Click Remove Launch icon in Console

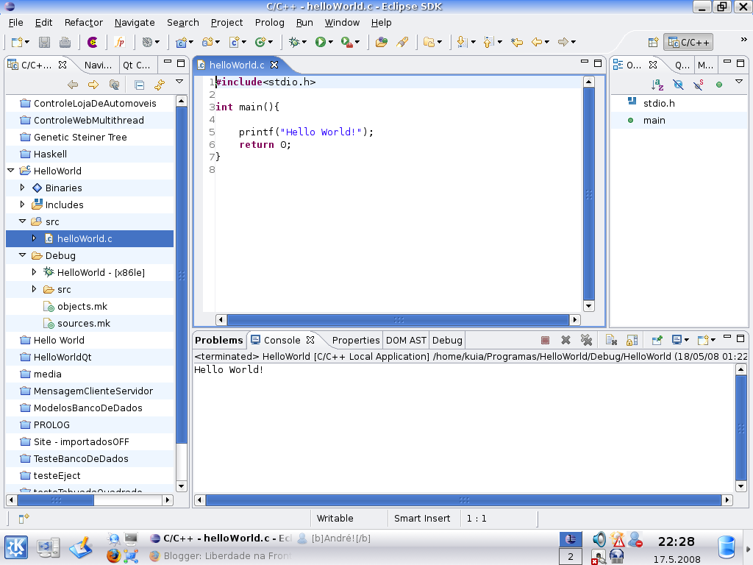pos(565,340)
